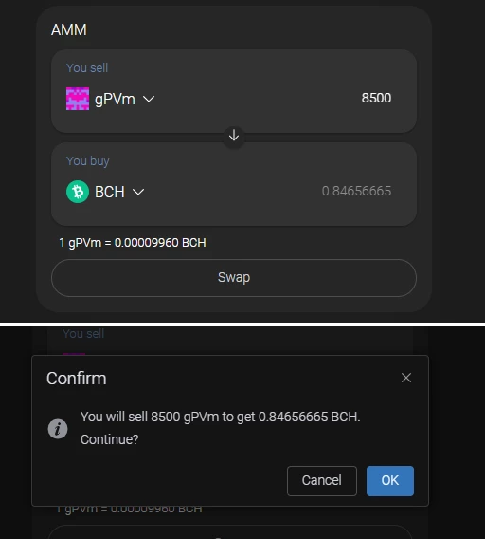Click the info icon in Confirm dialog
The height and width of the screenshot is (539, 485).
pyautogui.click(x=58, y=429)
